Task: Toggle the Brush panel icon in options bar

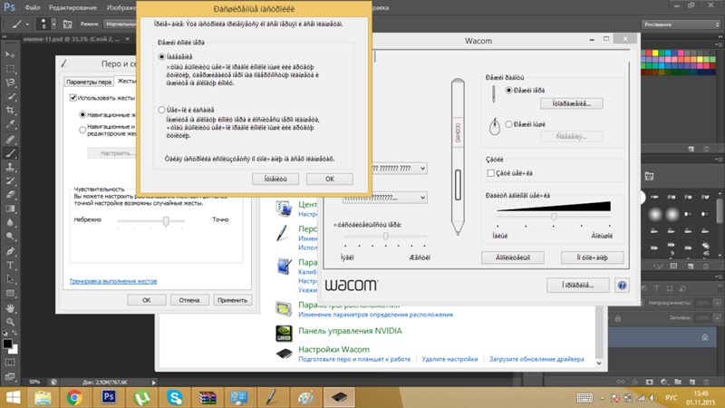Action: 67,24
